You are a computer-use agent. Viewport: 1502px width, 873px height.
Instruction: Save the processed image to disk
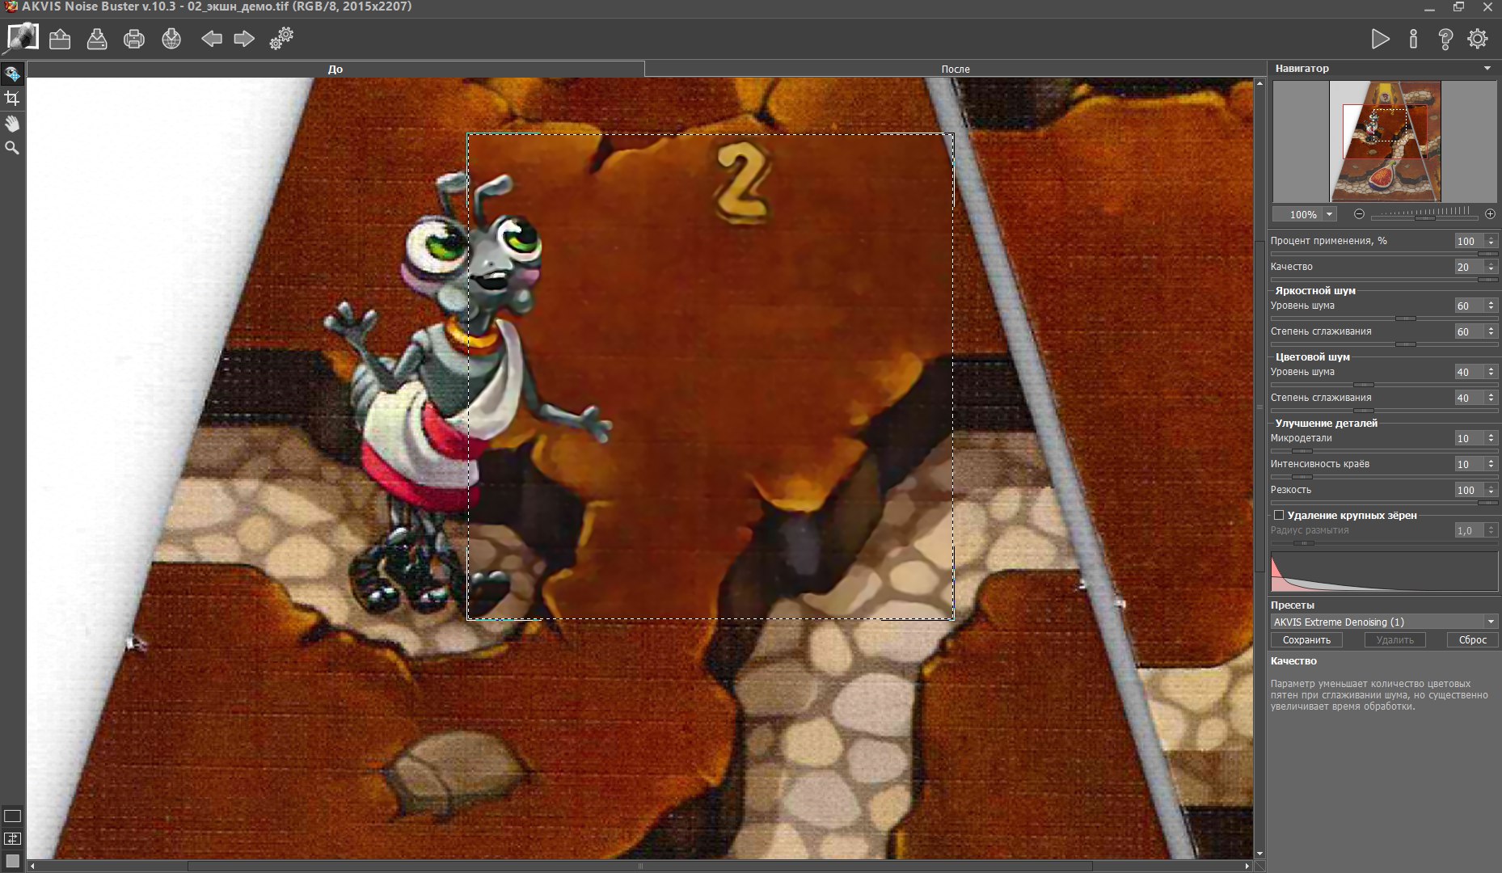97,39
